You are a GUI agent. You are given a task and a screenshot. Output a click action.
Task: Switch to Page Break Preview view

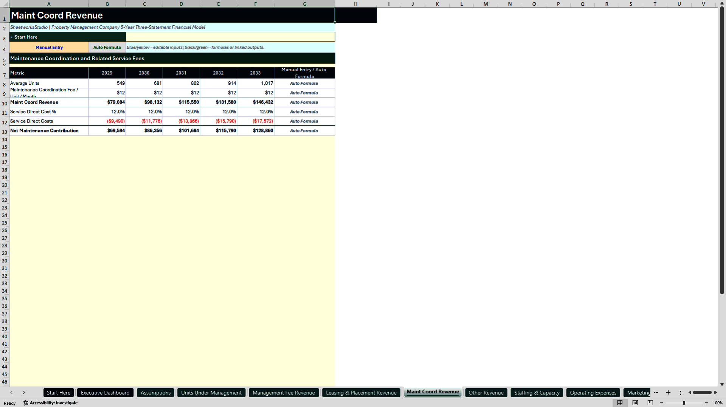point(650,403)
